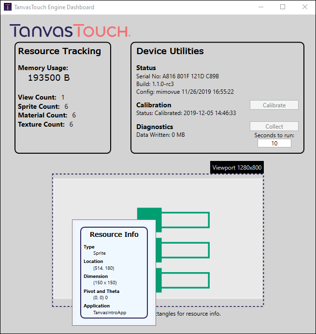Maximize the dashboard window
This screenshot has height=334, width=316.
coord(283,7)
